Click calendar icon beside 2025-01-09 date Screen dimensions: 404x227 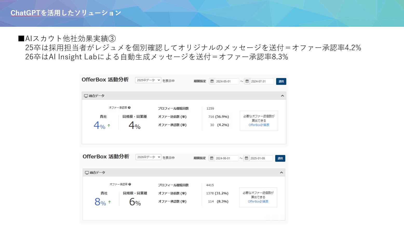(246, 158)
